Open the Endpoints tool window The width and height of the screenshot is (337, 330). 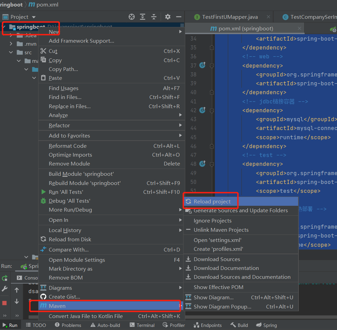pos(208,325)
